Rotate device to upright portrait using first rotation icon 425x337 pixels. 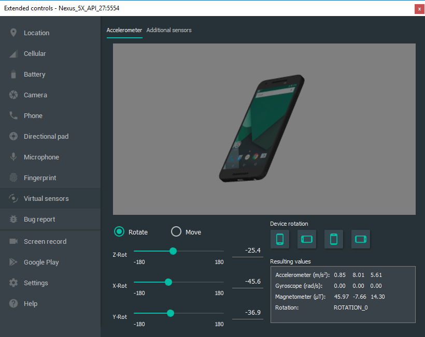point(280,239)
